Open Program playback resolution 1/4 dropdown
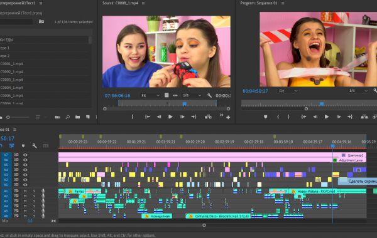 [358, 91]
